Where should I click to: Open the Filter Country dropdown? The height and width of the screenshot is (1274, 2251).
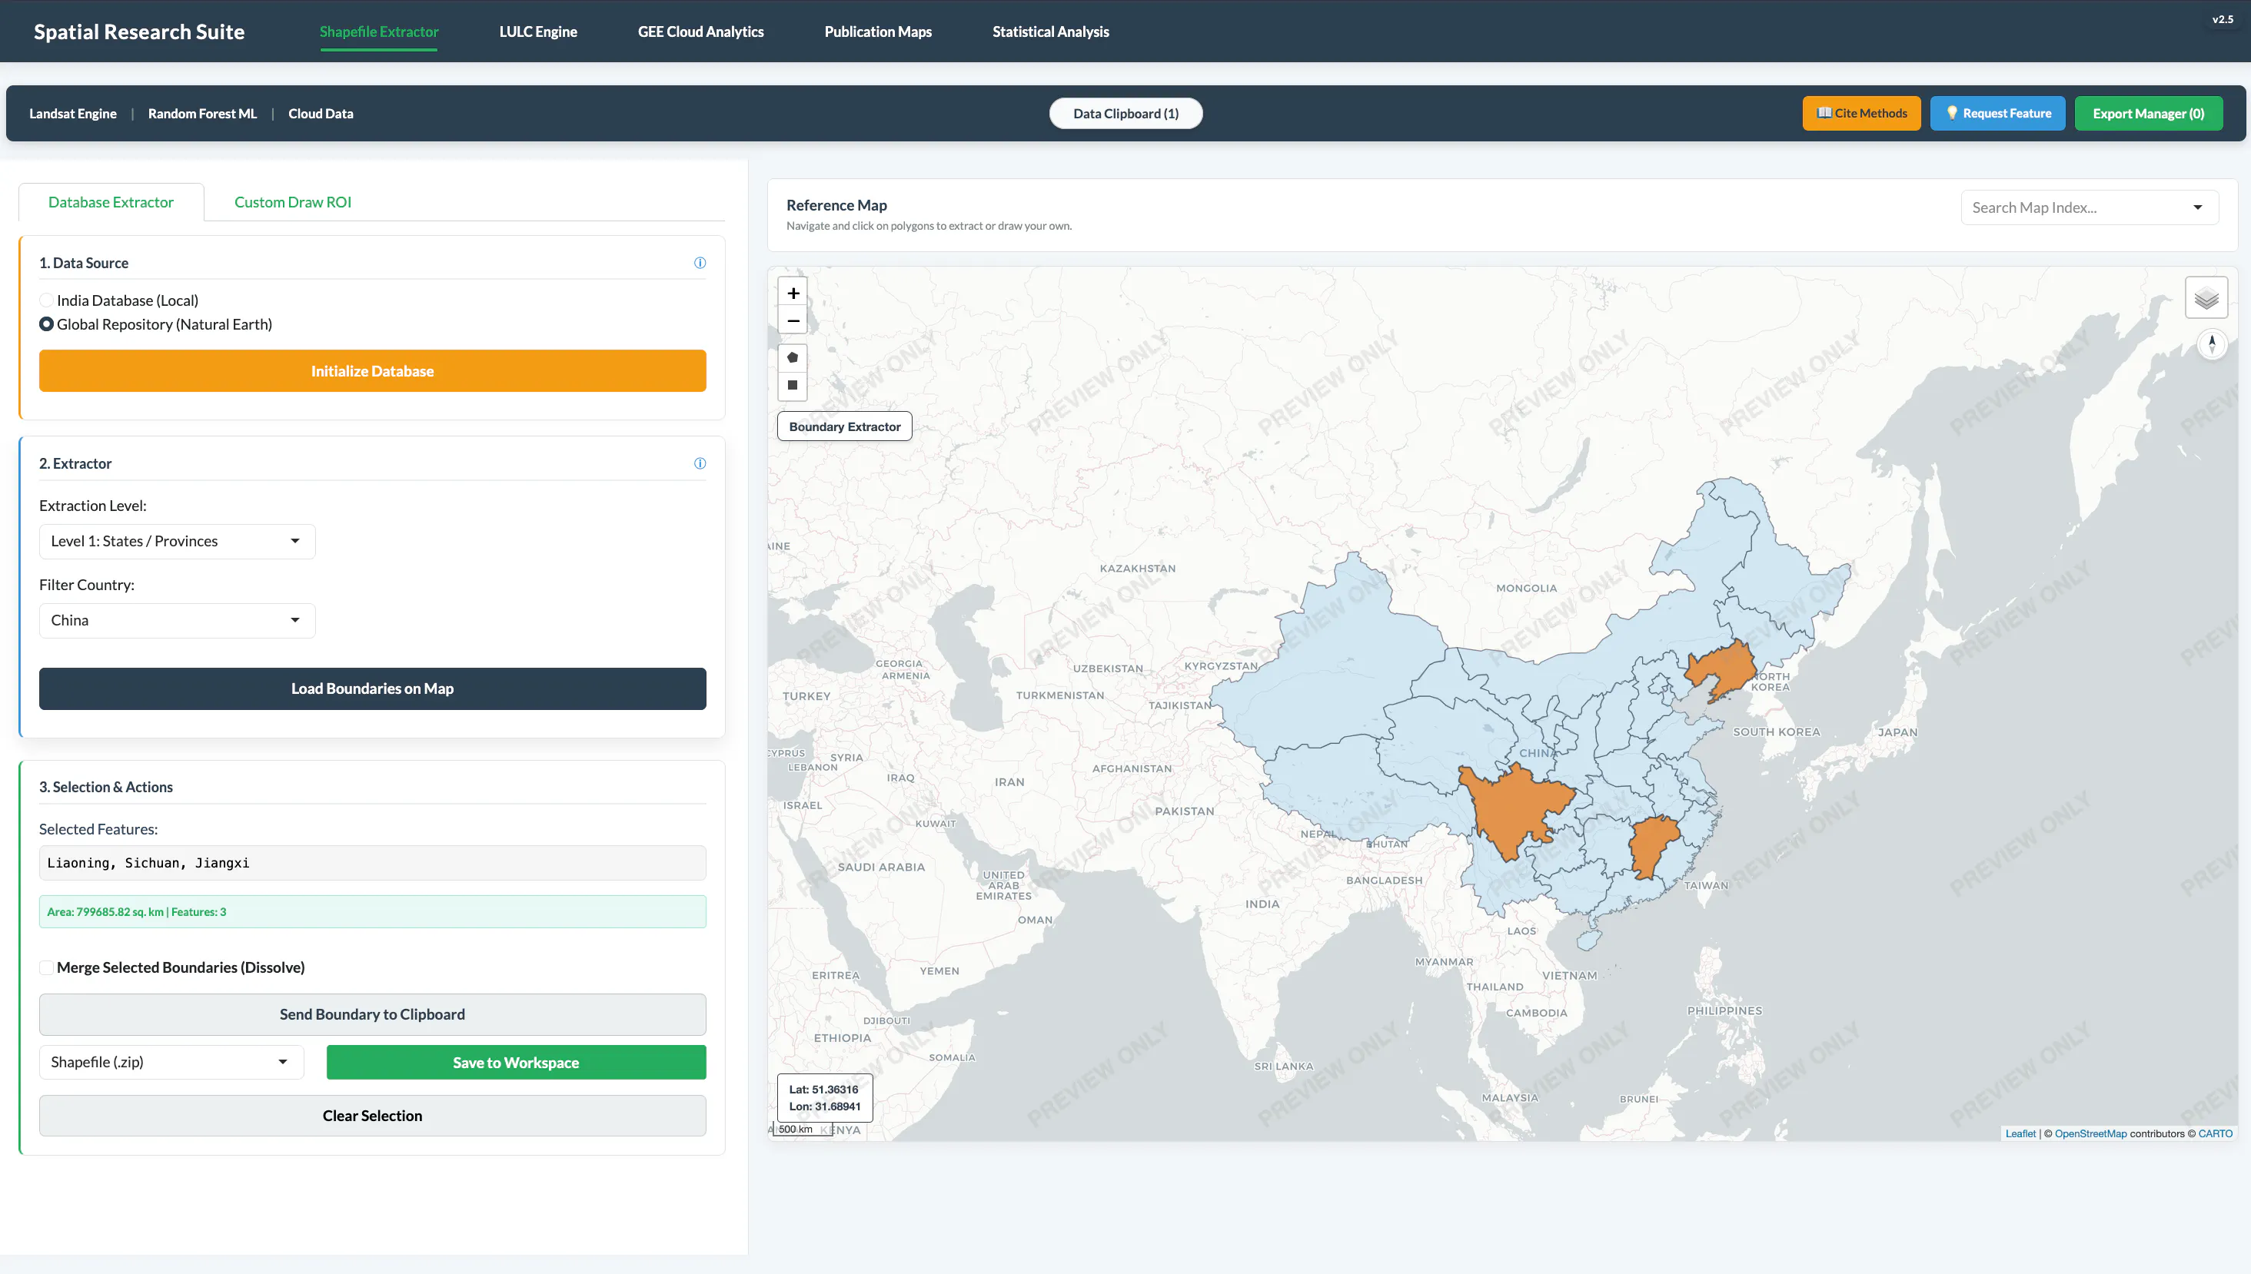tap(177, 620)
